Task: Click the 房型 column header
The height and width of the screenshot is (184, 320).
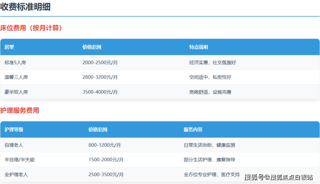Action: [x=10, y=47]
